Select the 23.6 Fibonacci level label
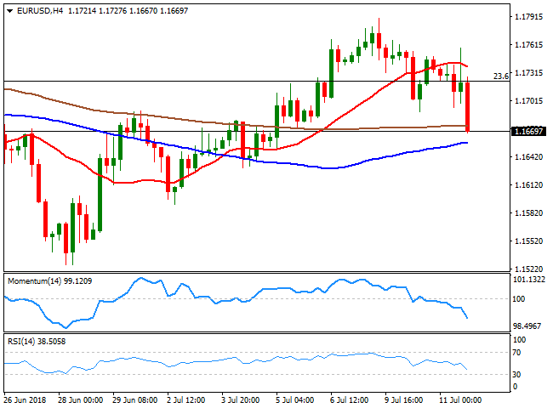Image resolution: width=553 pixels, height=408 pixels. coord(501,76)
